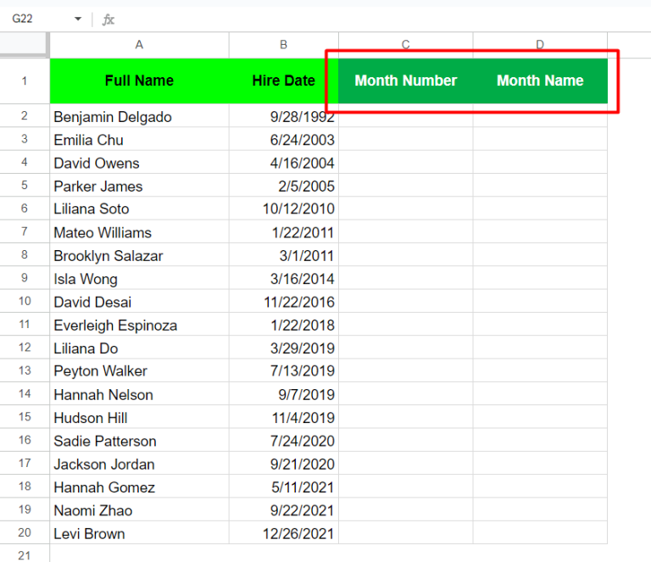Image resolution: width=651 pixels, height=562 pixels.
Task: Select empty Month Number cell beside Benjamin Delgado
Action: click(x=406, y=116)
